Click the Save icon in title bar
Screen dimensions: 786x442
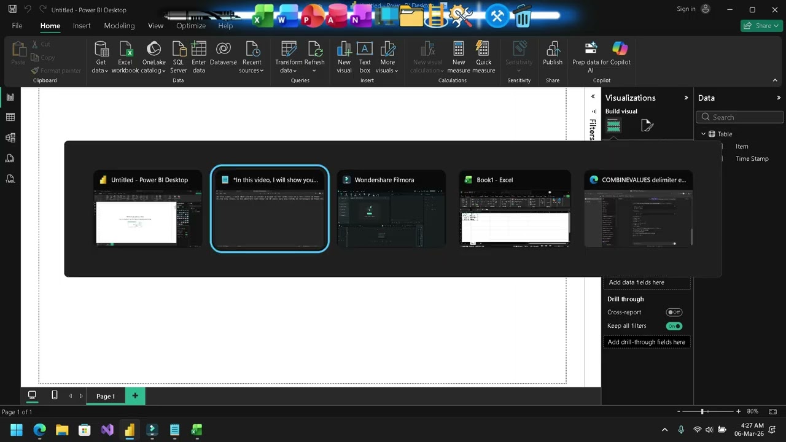12,9
